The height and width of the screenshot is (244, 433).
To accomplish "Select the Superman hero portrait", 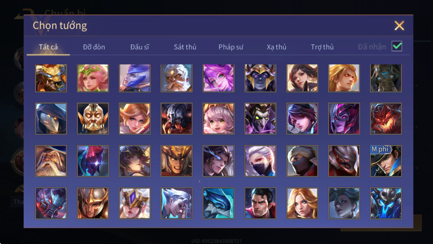I will coord(260,204).
